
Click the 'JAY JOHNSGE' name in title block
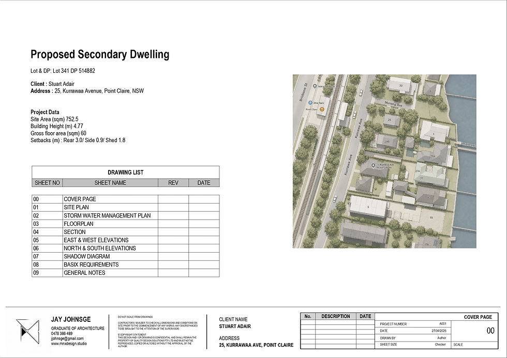[71, 319]
